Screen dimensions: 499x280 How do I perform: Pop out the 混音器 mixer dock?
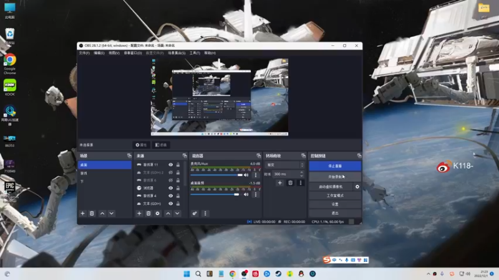(x=258, y=156)
